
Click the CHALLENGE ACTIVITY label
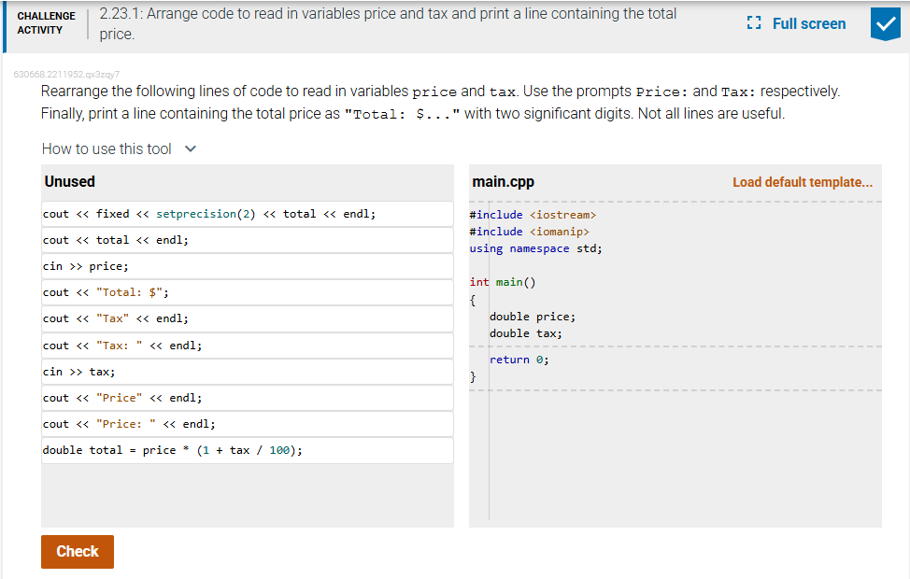pos(47,23)
